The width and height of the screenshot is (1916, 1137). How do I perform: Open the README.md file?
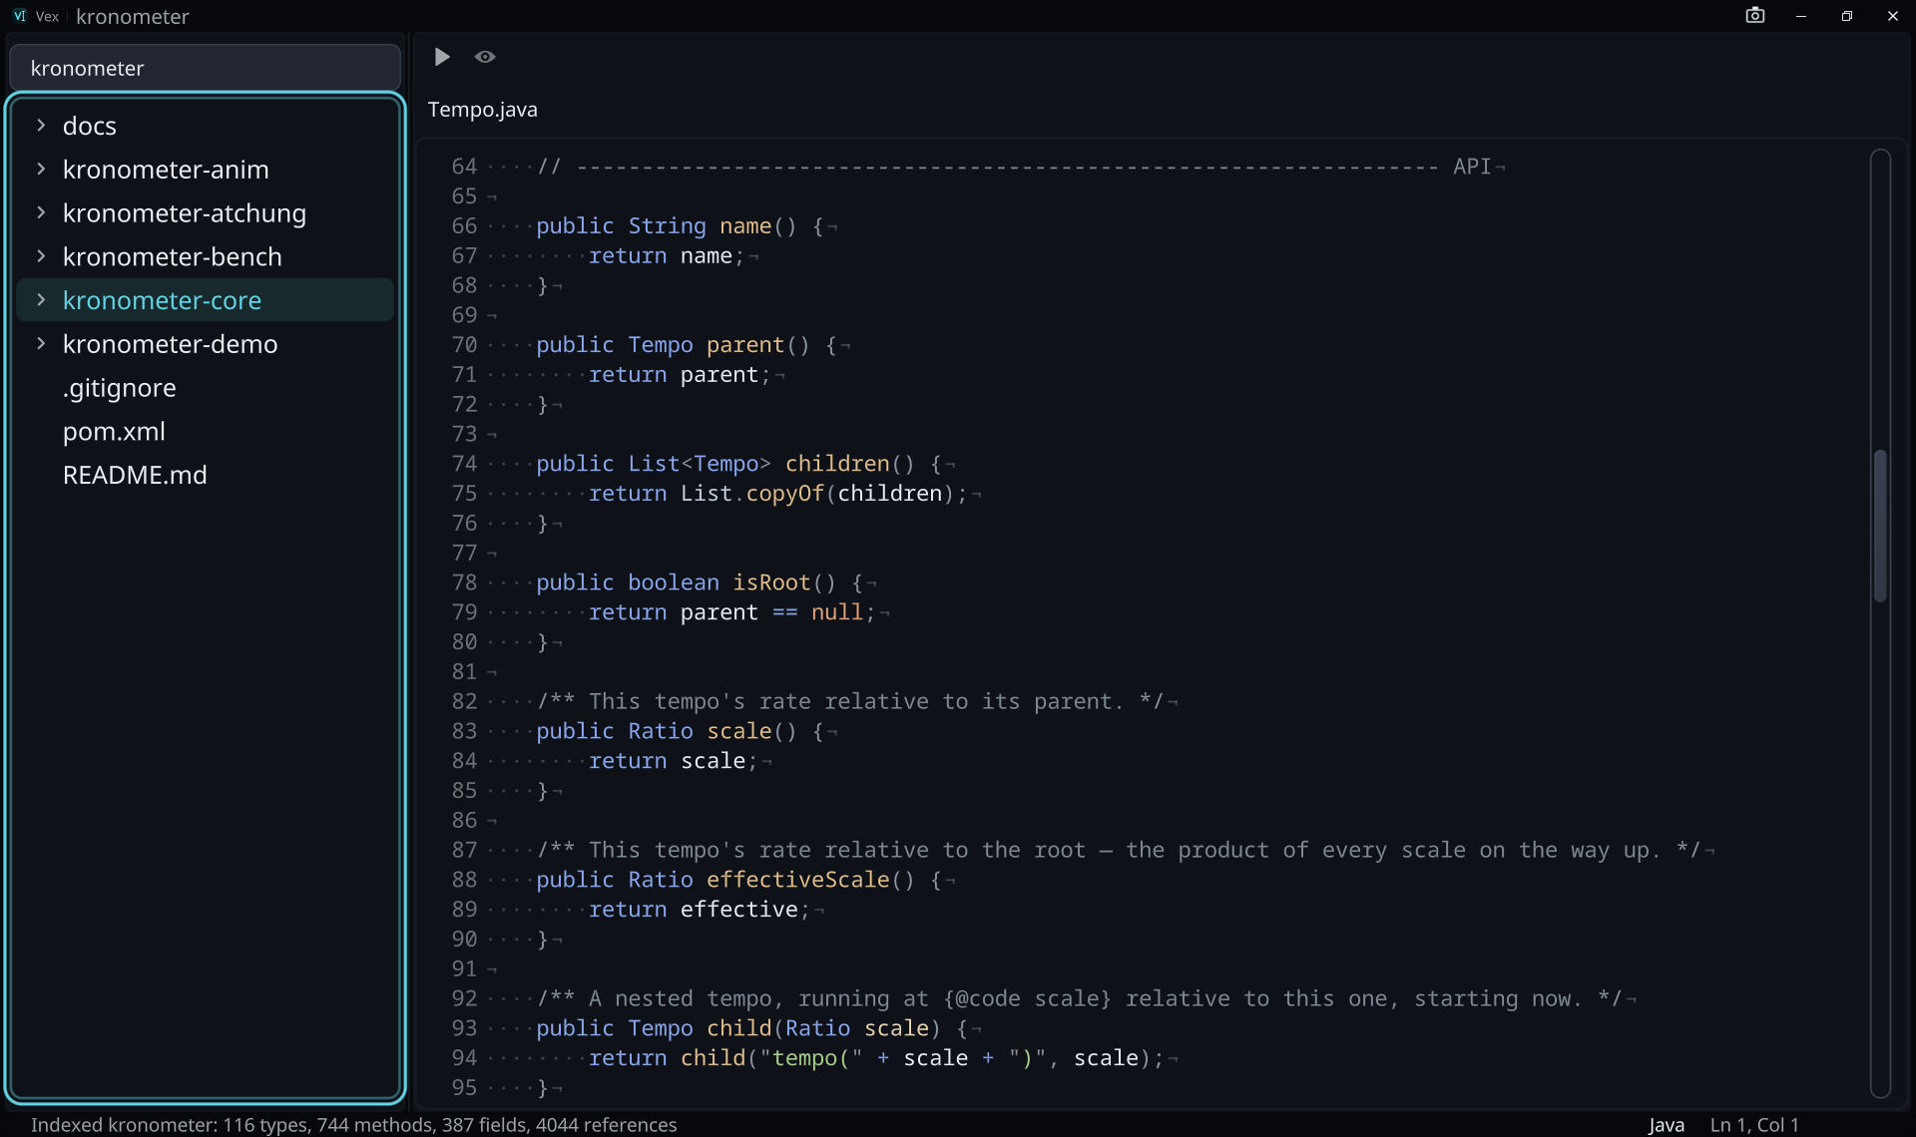(206, 475)
